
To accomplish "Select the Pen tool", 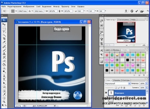I will pyautogui.click(x=4, y=76).
